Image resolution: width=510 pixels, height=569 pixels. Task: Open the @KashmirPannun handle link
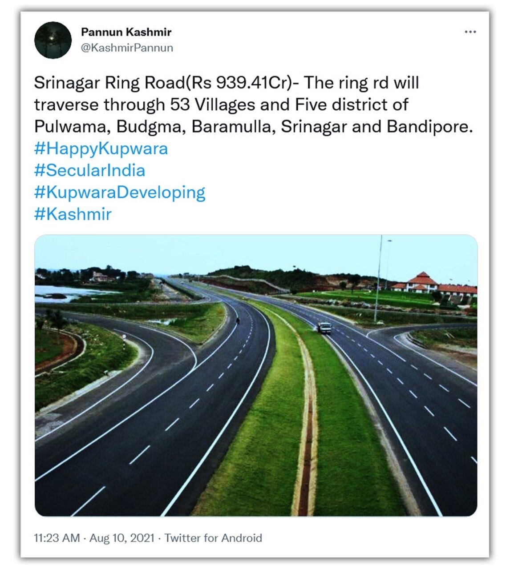point(127,48)
